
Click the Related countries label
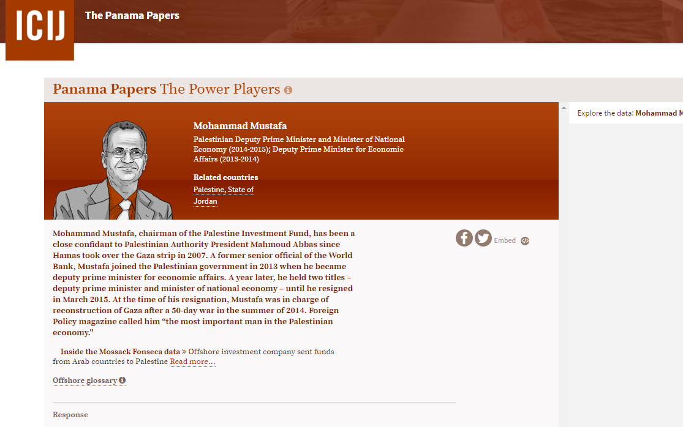[x=225, y=177]
